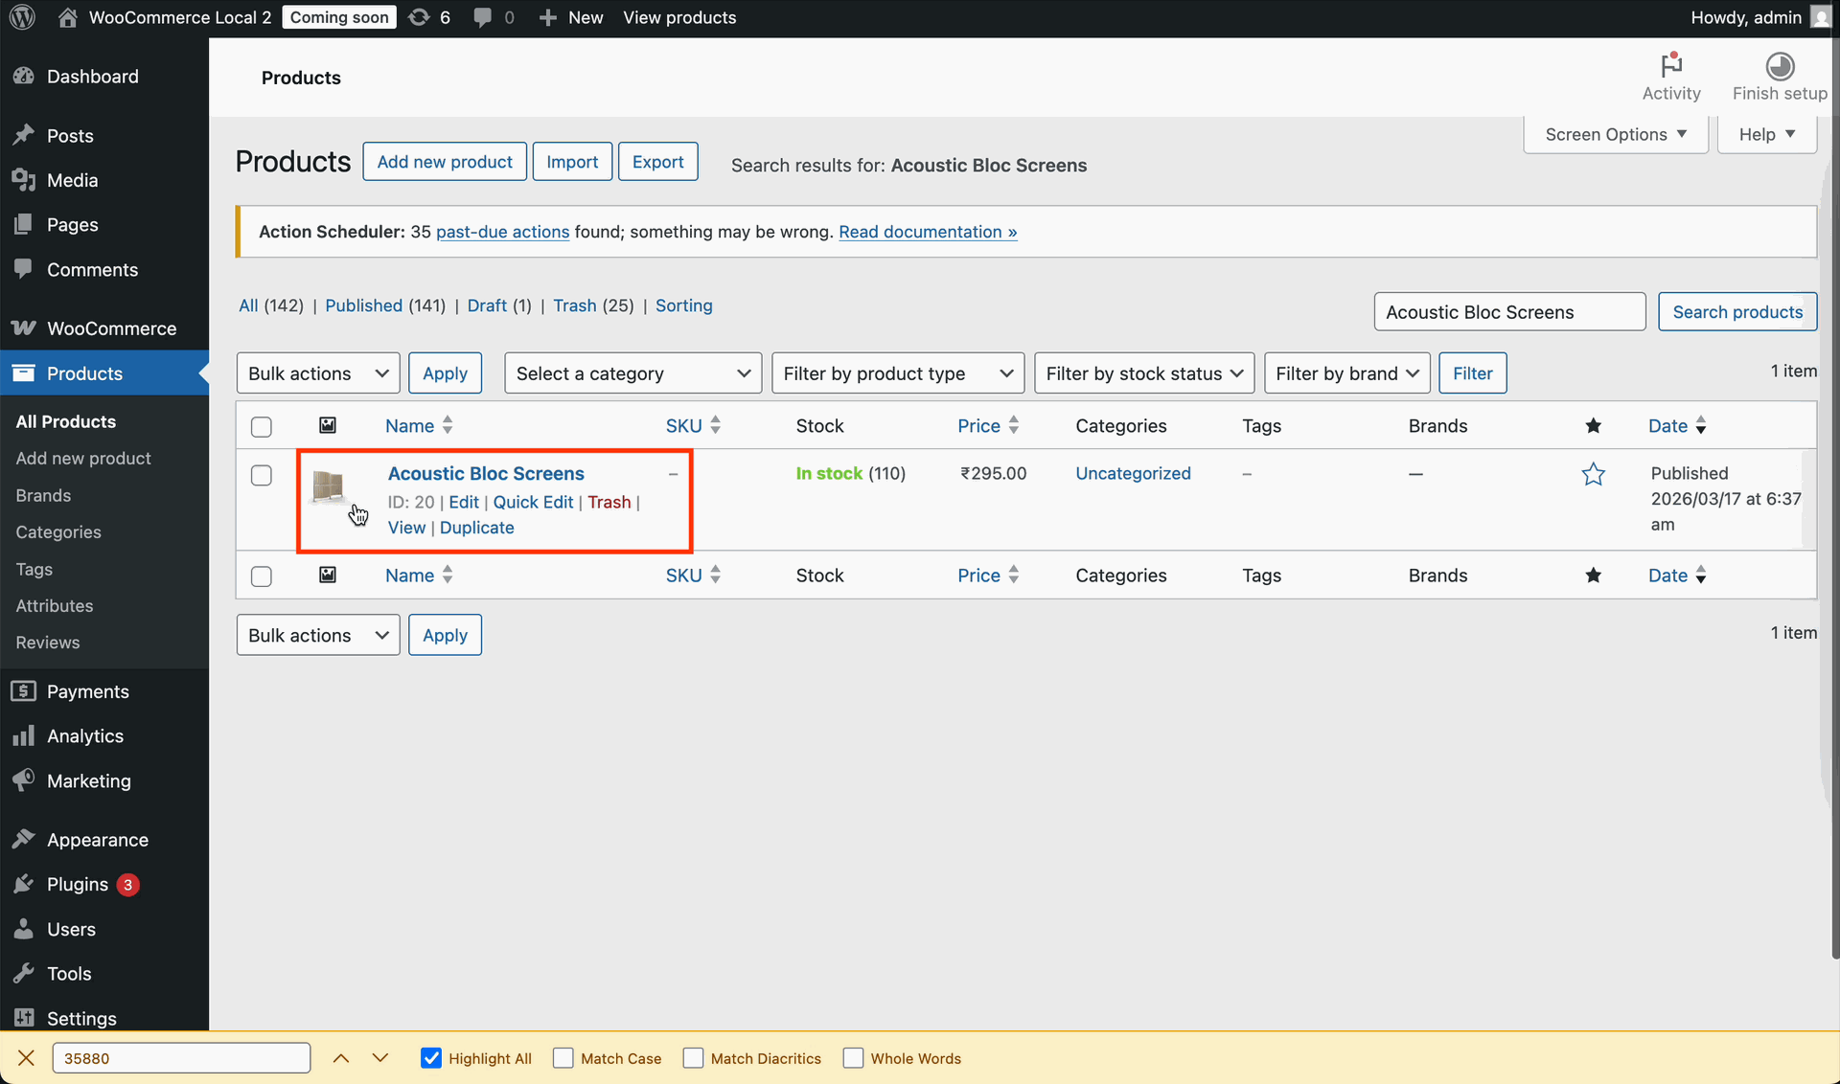
Task: Click the Export button
Action: [x=657, y=162]
